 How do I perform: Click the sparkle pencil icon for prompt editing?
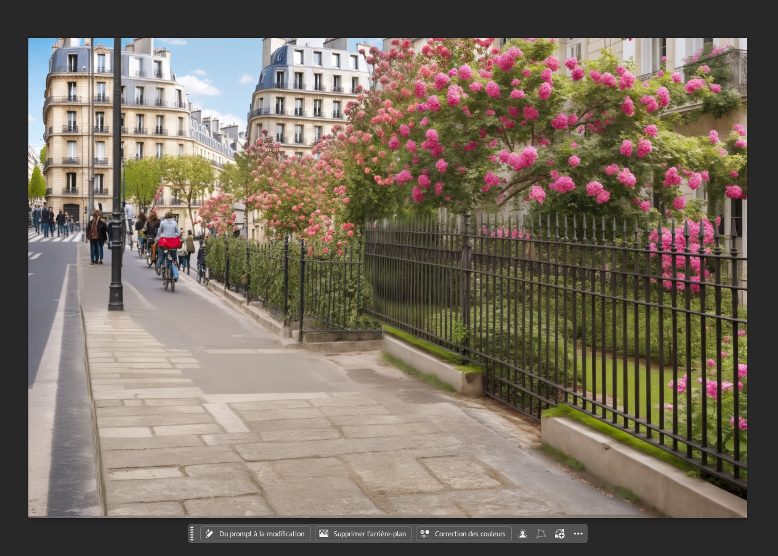[x=209, y=534]
